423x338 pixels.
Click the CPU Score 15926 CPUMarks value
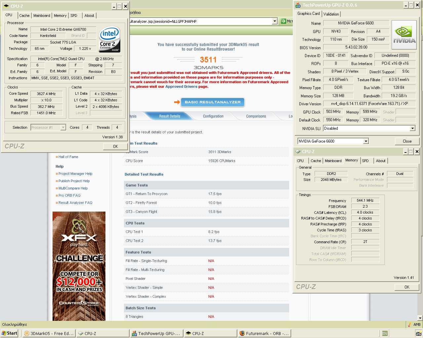(222, 161)
